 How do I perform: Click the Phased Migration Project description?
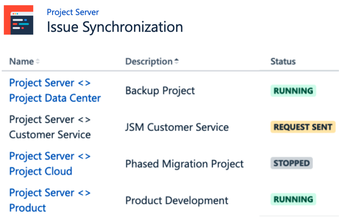(x=184, y=164)
